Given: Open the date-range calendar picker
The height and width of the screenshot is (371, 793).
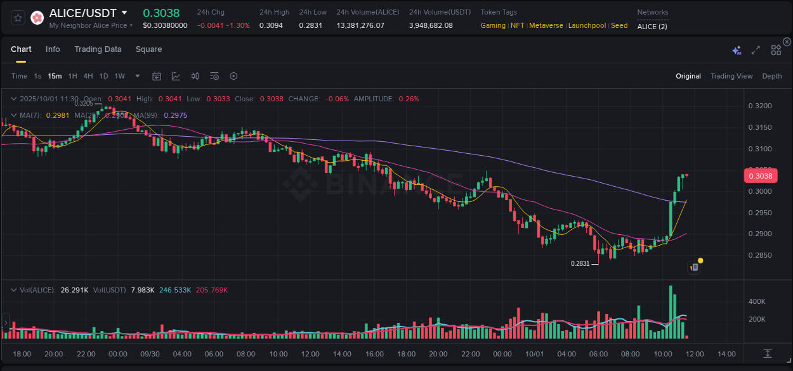Looking at the screenshot, I should point(157,76).
